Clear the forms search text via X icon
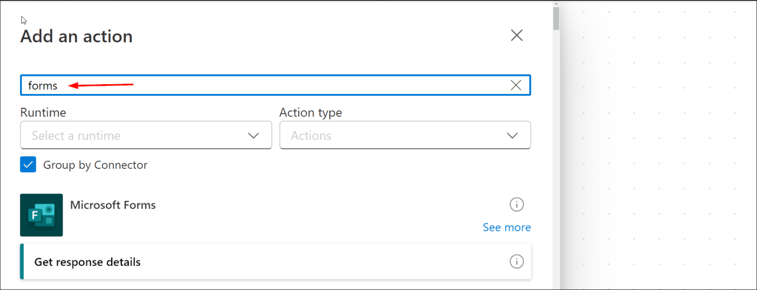Image resolution: width=757 pixels, height=290 pixels. click(x=516, y=85)
